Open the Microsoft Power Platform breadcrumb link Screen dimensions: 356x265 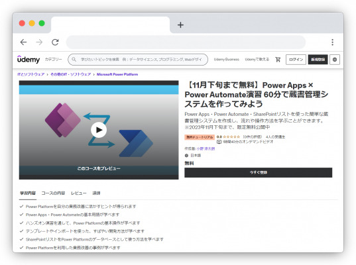coord(117,74)
